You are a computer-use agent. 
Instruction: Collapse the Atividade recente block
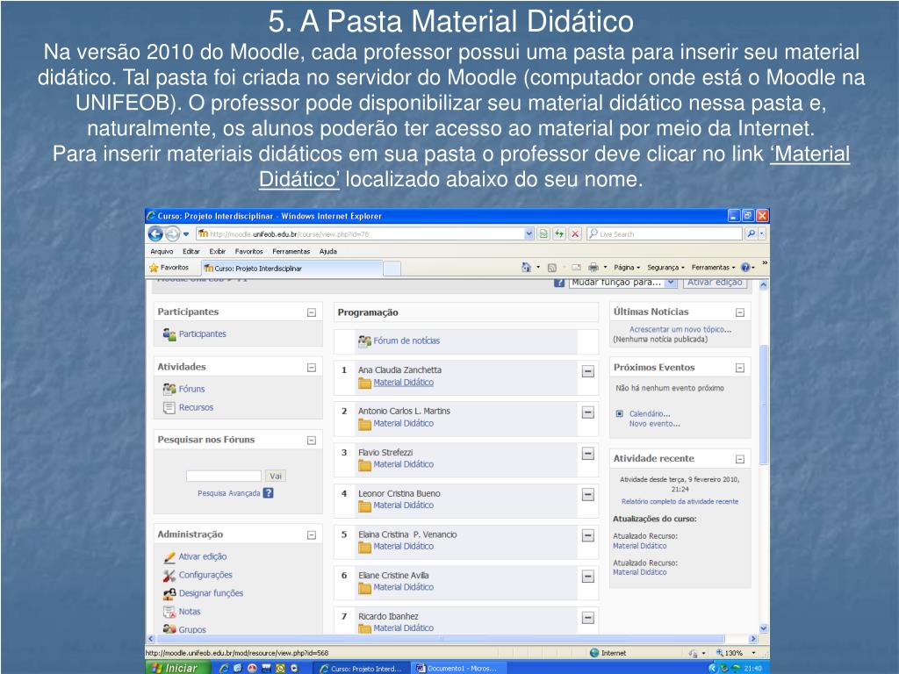point(740,459)
